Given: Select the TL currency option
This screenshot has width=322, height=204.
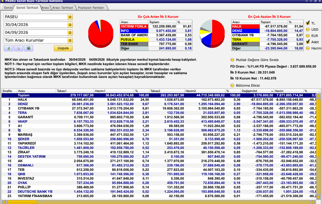Looking at the screenshot, I should point(308,23).
